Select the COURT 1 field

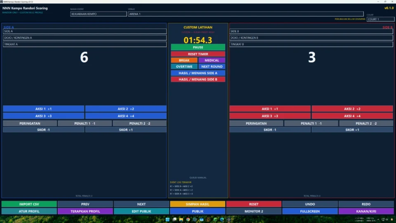click(x=380, y=19)
